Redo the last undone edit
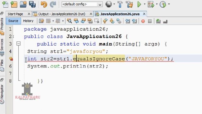This screenshot has width=202, height=114. point(53,4)
